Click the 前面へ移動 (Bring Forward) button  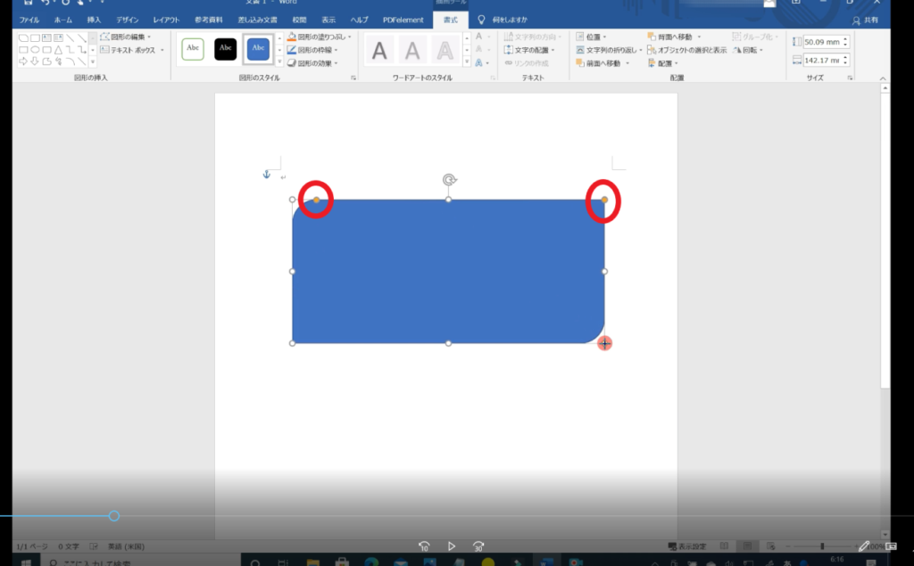(601, 63)
